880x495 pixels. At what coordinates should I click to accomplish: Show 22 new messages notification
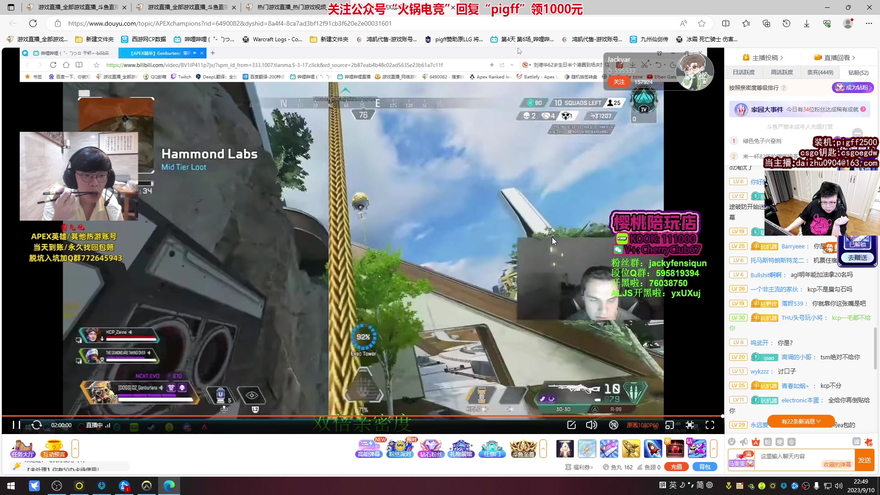(801, 421)
